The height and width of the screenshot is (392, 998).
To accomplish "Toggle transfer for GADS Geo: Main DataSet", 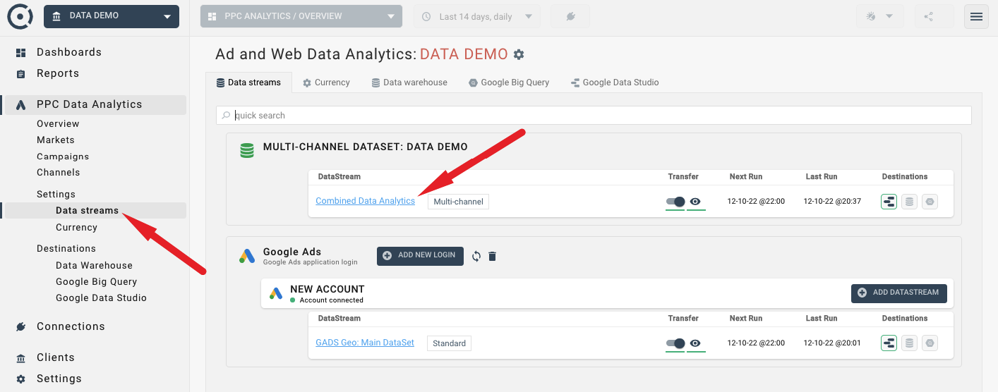I will click(x=675, y=343).
